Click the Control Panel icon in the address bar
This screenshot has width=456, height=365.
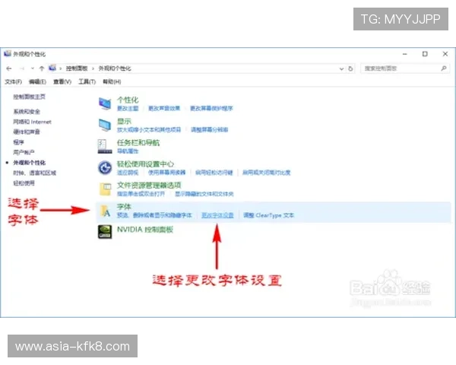click(x=52, y=68)
